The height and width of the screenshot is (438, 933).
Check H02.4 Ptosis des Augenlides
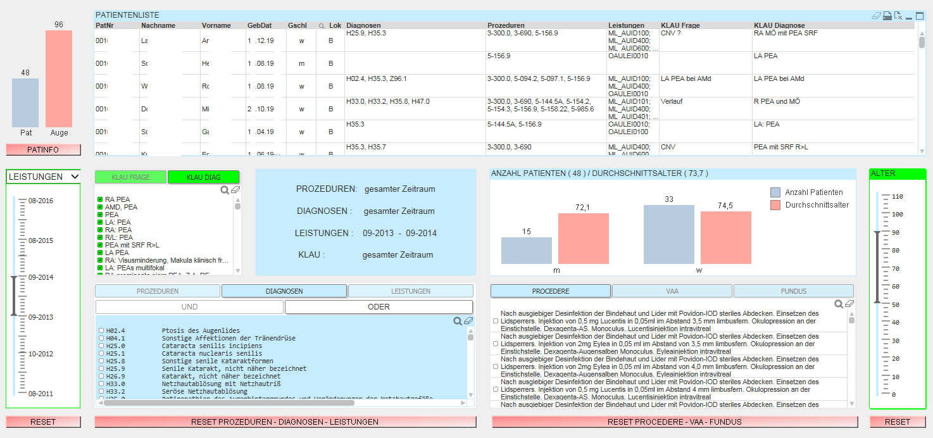[101, 330]
